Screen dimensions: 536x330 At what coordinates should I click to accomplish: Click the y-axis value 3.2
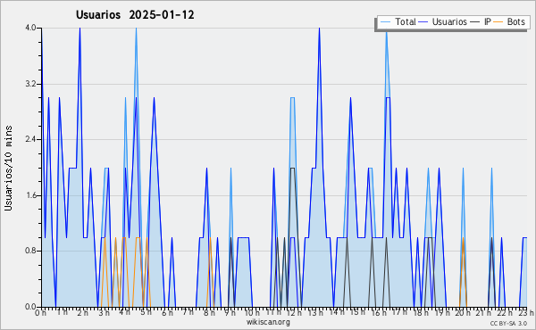point(30,84)
